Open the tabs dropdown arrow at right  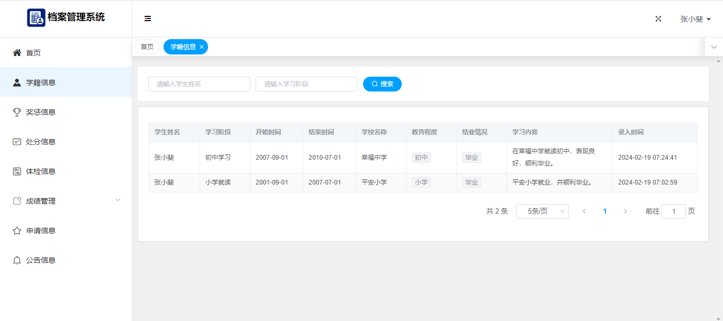pos(713,47)
